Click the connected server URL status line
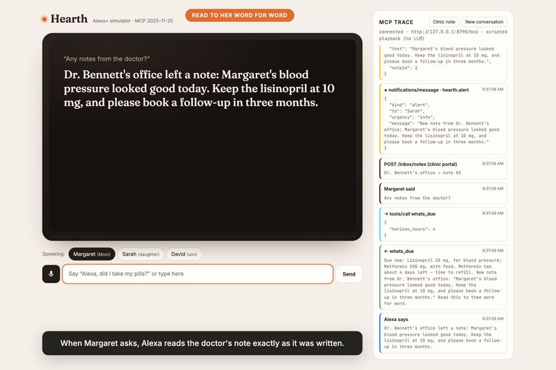Screen dimensions: 556x370 pos(443,35)
